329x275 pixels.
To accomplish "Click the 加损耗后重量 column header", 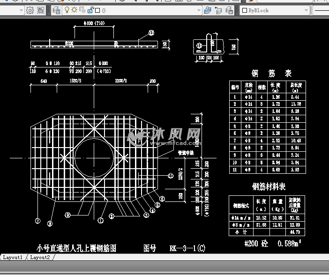I will click(x=295, y=205).
